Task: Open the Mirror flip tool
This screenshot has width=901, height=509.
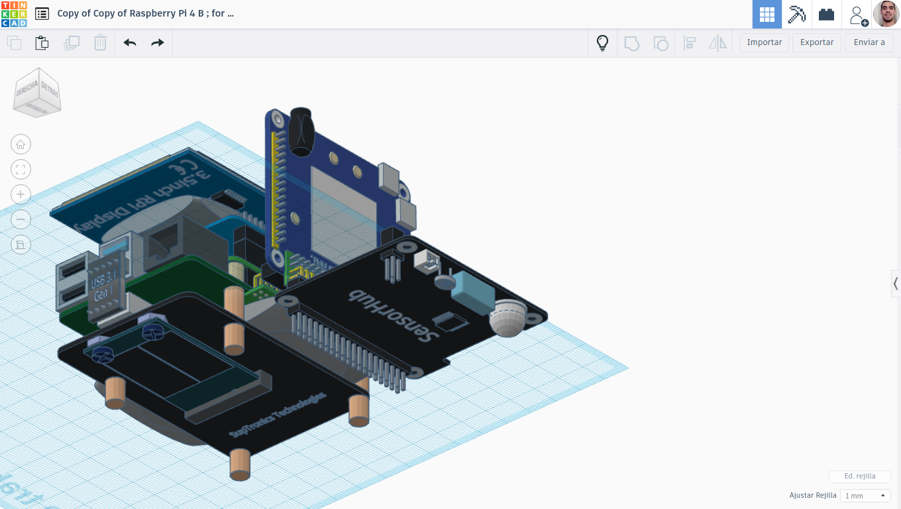Action: click(717, 43)
